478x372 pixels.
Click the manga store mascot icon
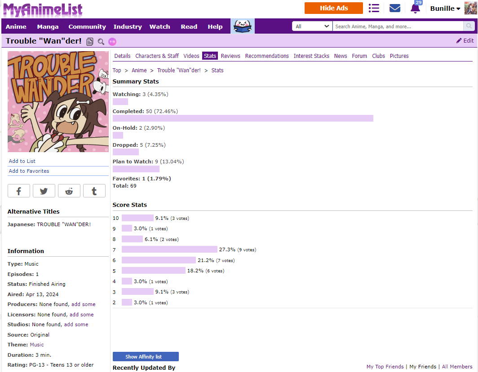[242, 26]
